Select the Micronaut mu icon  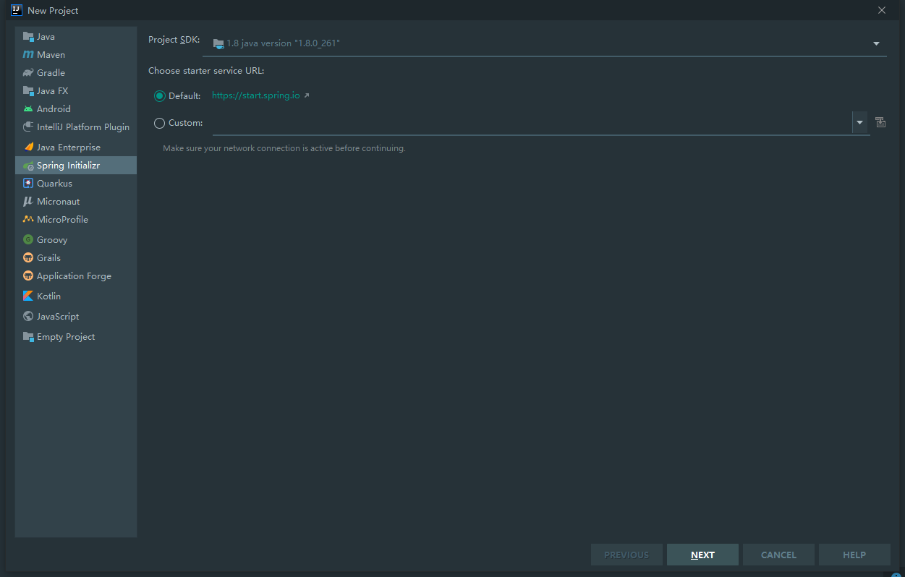pos(28,202)
